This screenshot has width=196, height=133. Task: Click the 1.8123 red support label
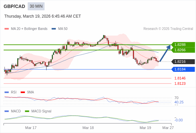click(180, 83)
